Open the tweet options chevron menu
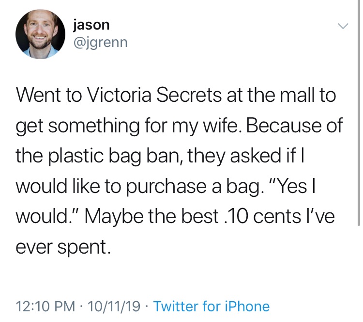The image size is (363, 322). [x=343, y=26]
